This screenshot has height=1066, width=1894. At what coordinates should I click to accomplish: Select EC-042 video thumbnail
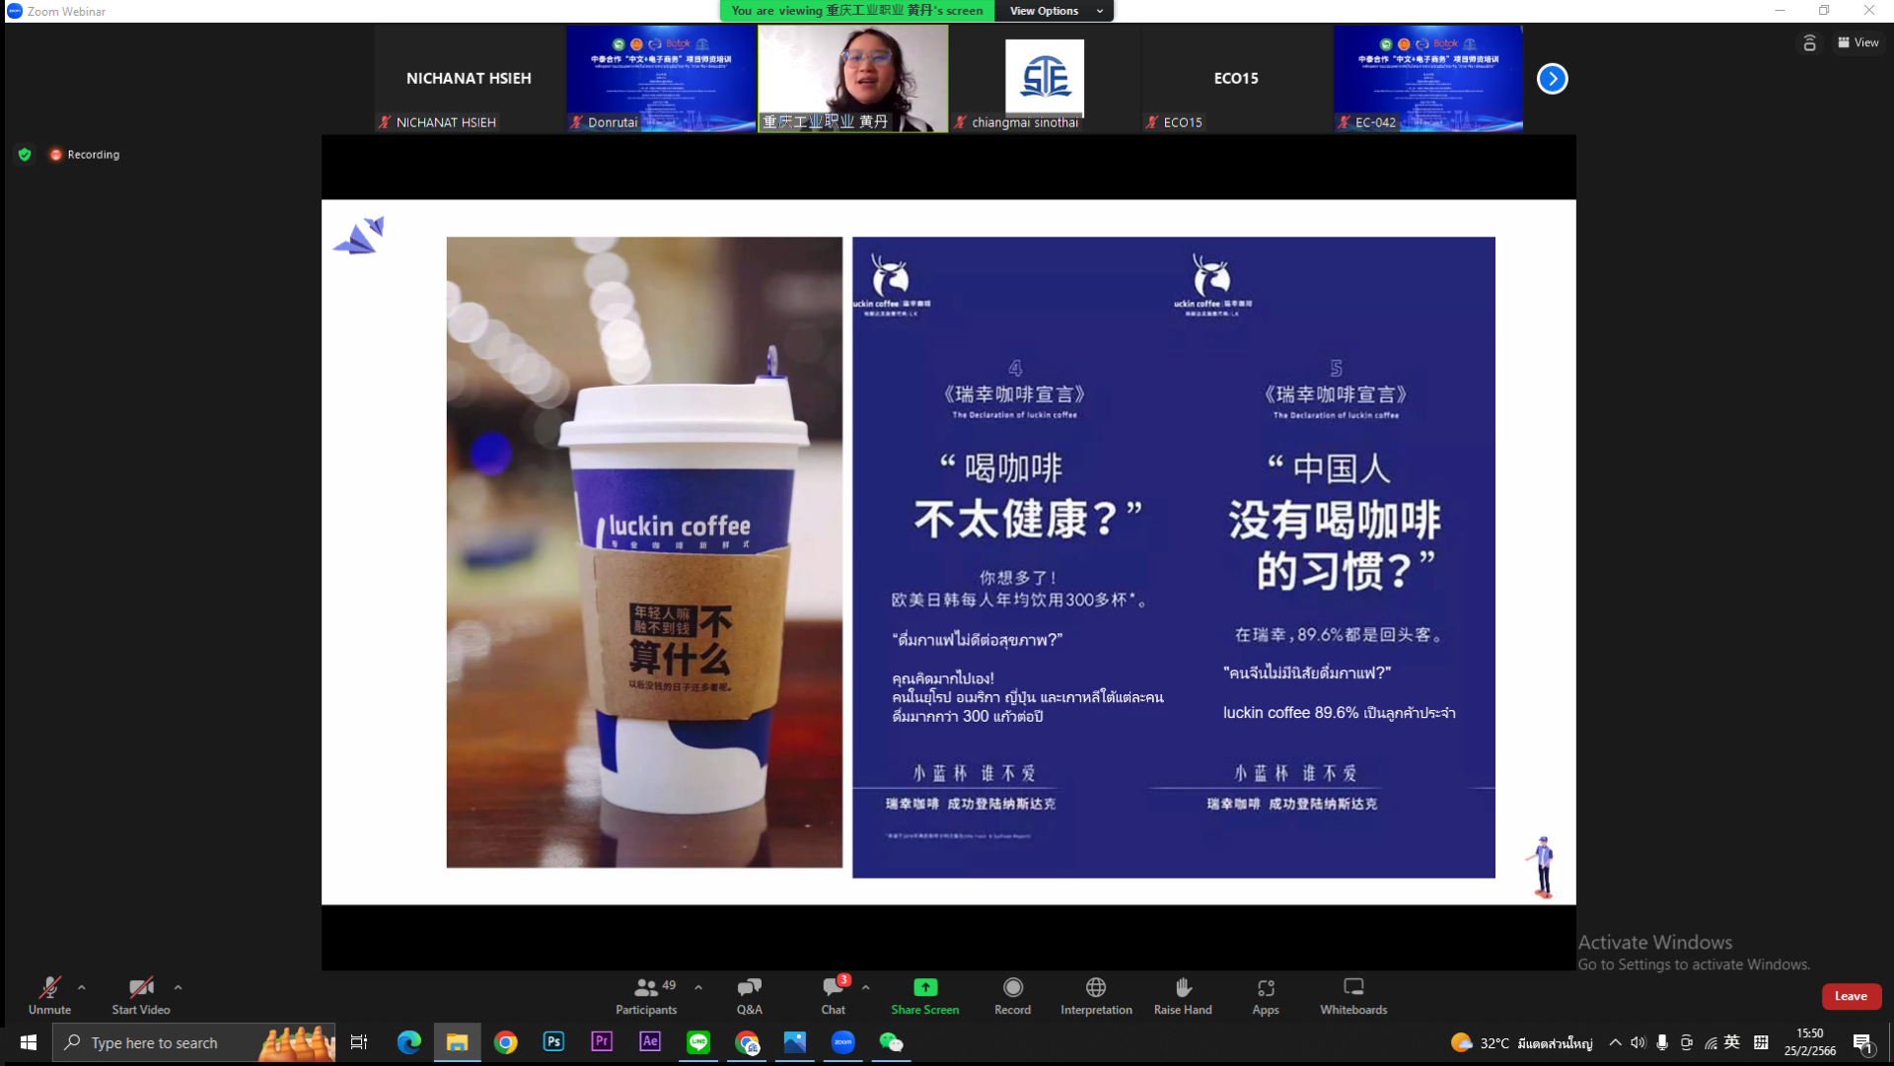click(1428, 79)
